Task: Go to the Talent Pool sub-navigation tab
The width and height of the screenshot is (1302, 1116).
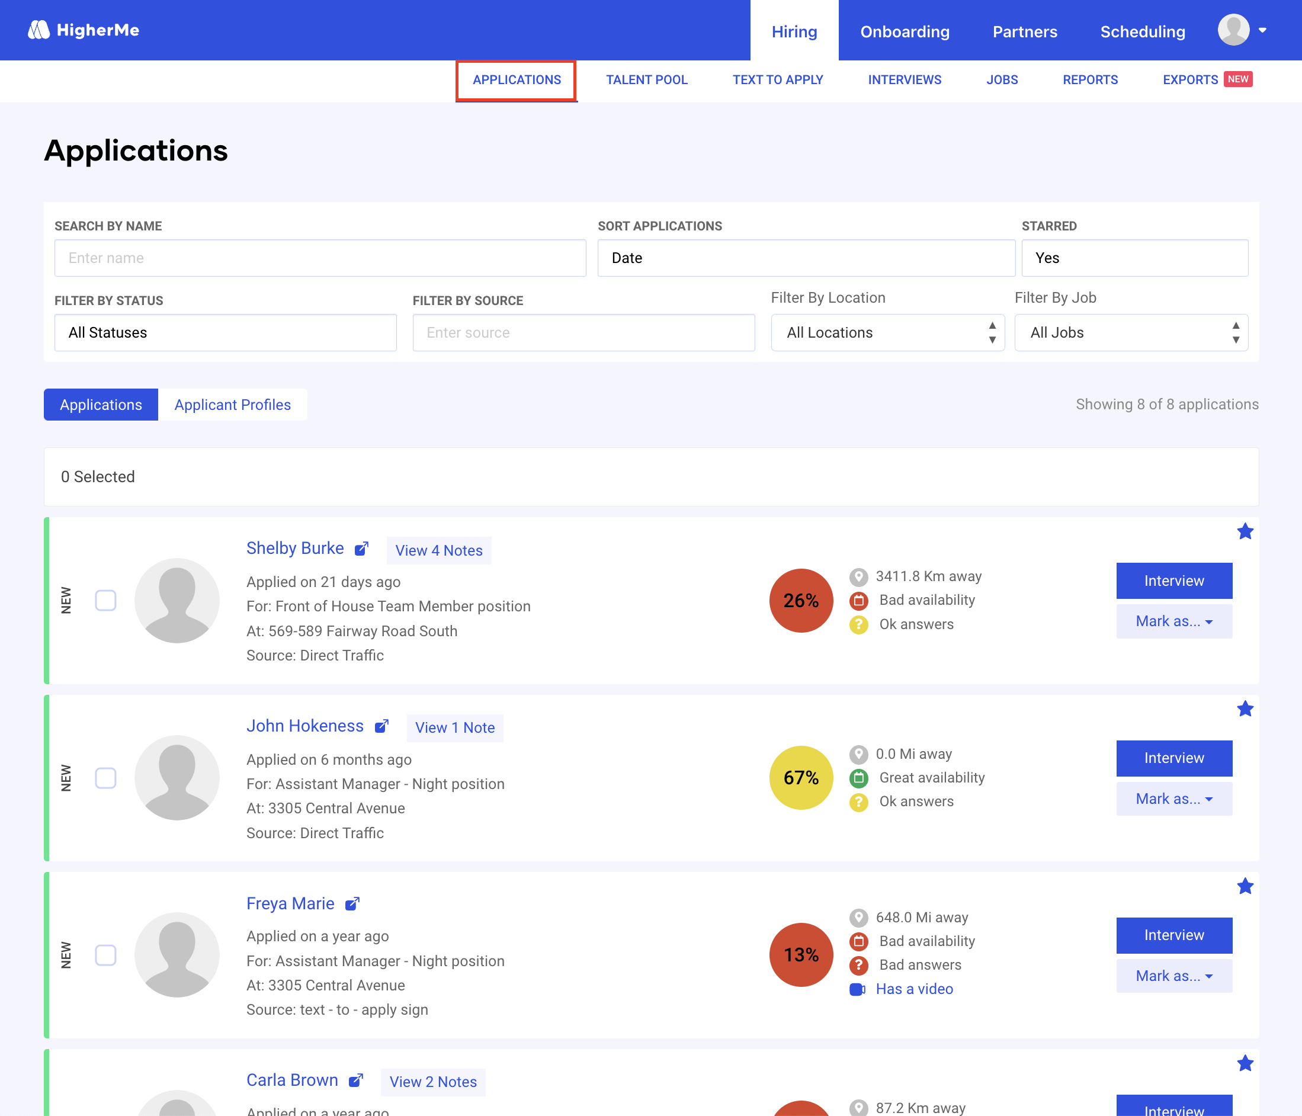Action: click(x=646, y=80)
